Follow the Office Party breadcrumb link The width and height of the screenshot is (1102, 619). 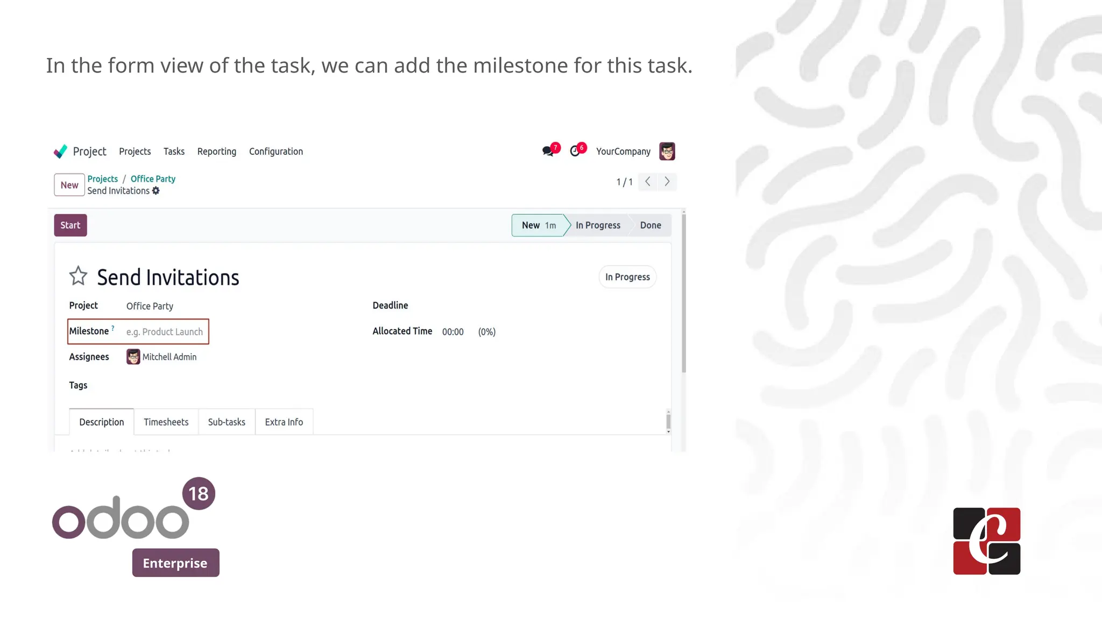click(153, 179)
